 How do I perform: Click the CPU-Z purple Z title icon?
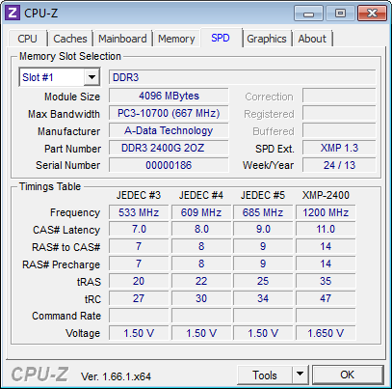point(13,13)
